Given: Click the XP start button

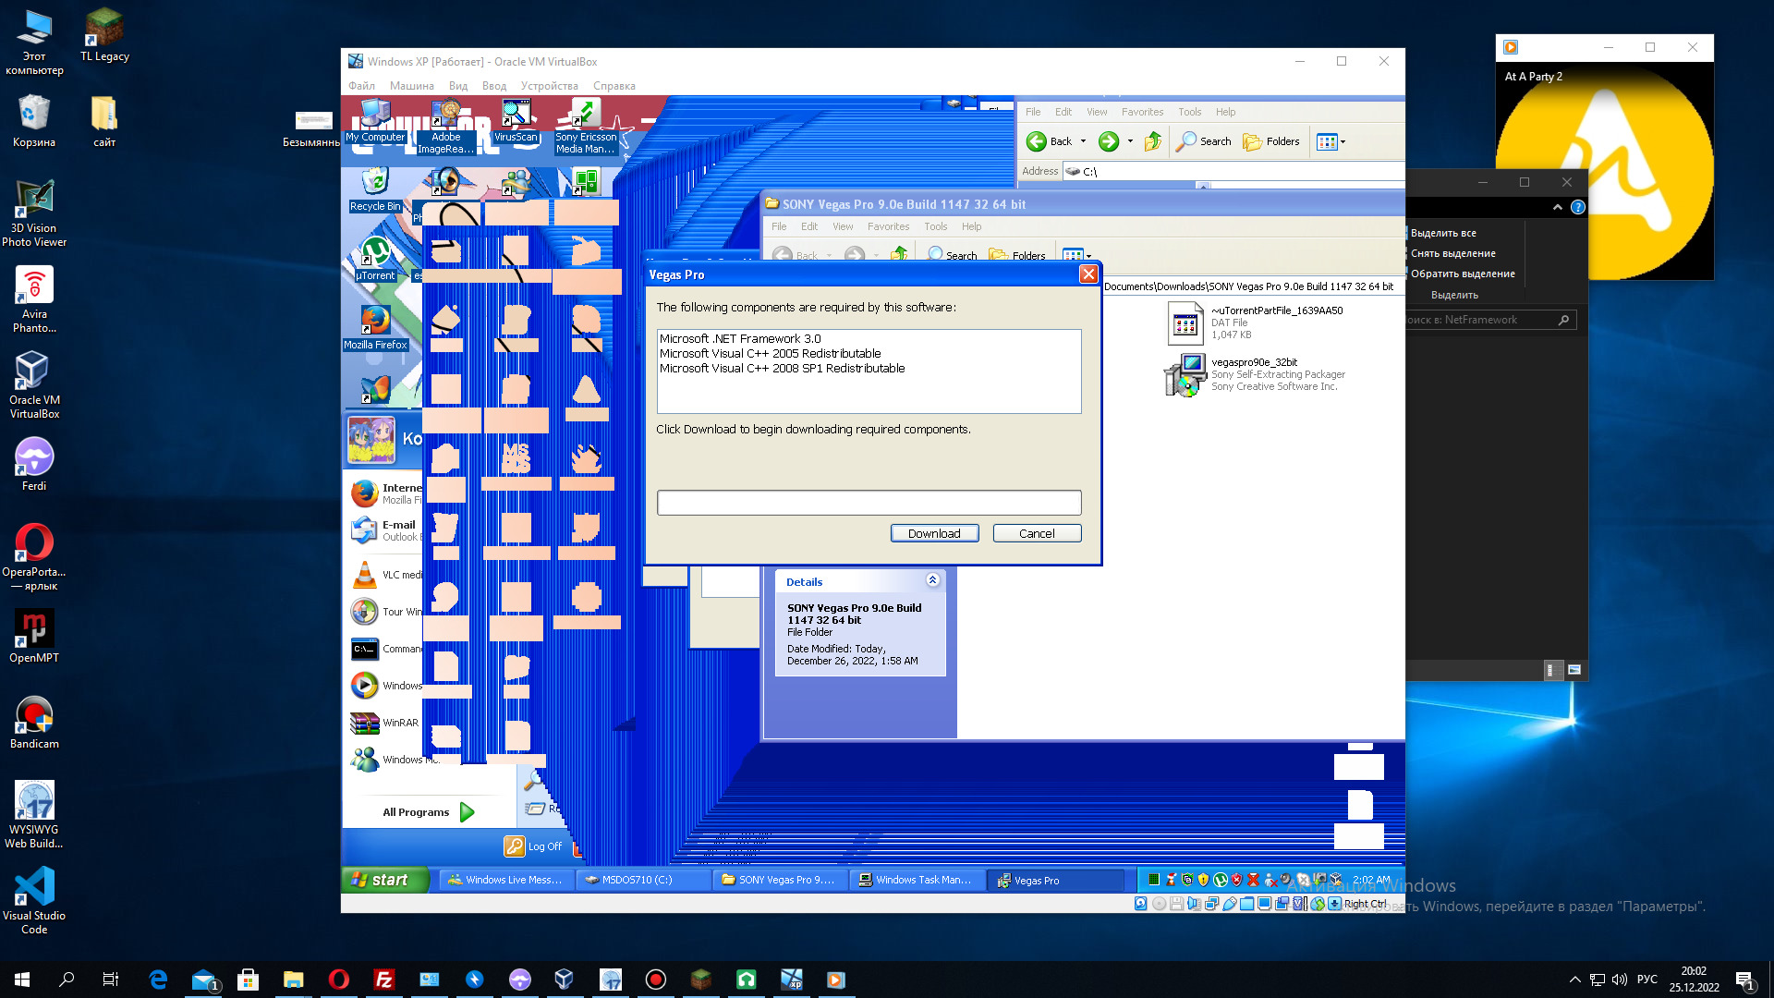Looking at the screenshot, I should pyautogui.click(x=385, y=880).
